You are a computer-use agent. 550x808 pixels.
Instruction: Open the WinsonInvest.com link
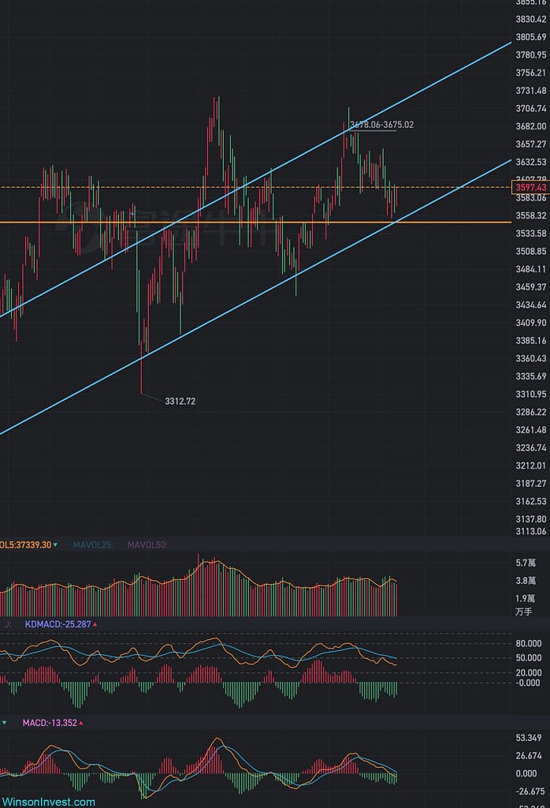pyautogui.click(x=48, y=802)
